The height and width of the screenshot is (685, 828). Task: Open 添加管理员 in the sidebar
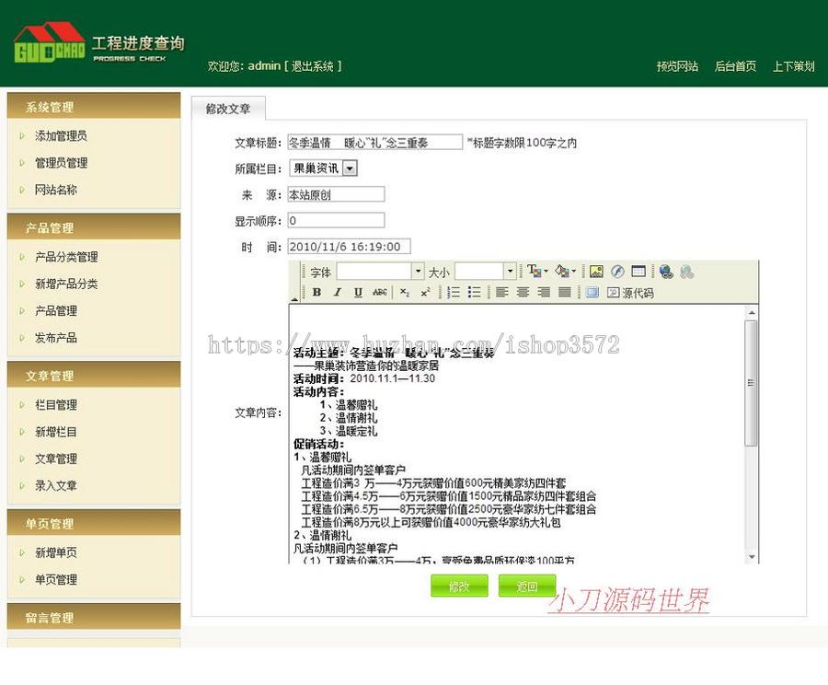61,136
